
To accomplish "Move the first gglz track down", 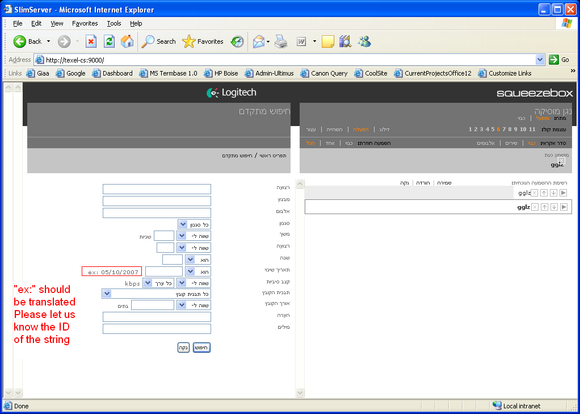I will [553, 193].
